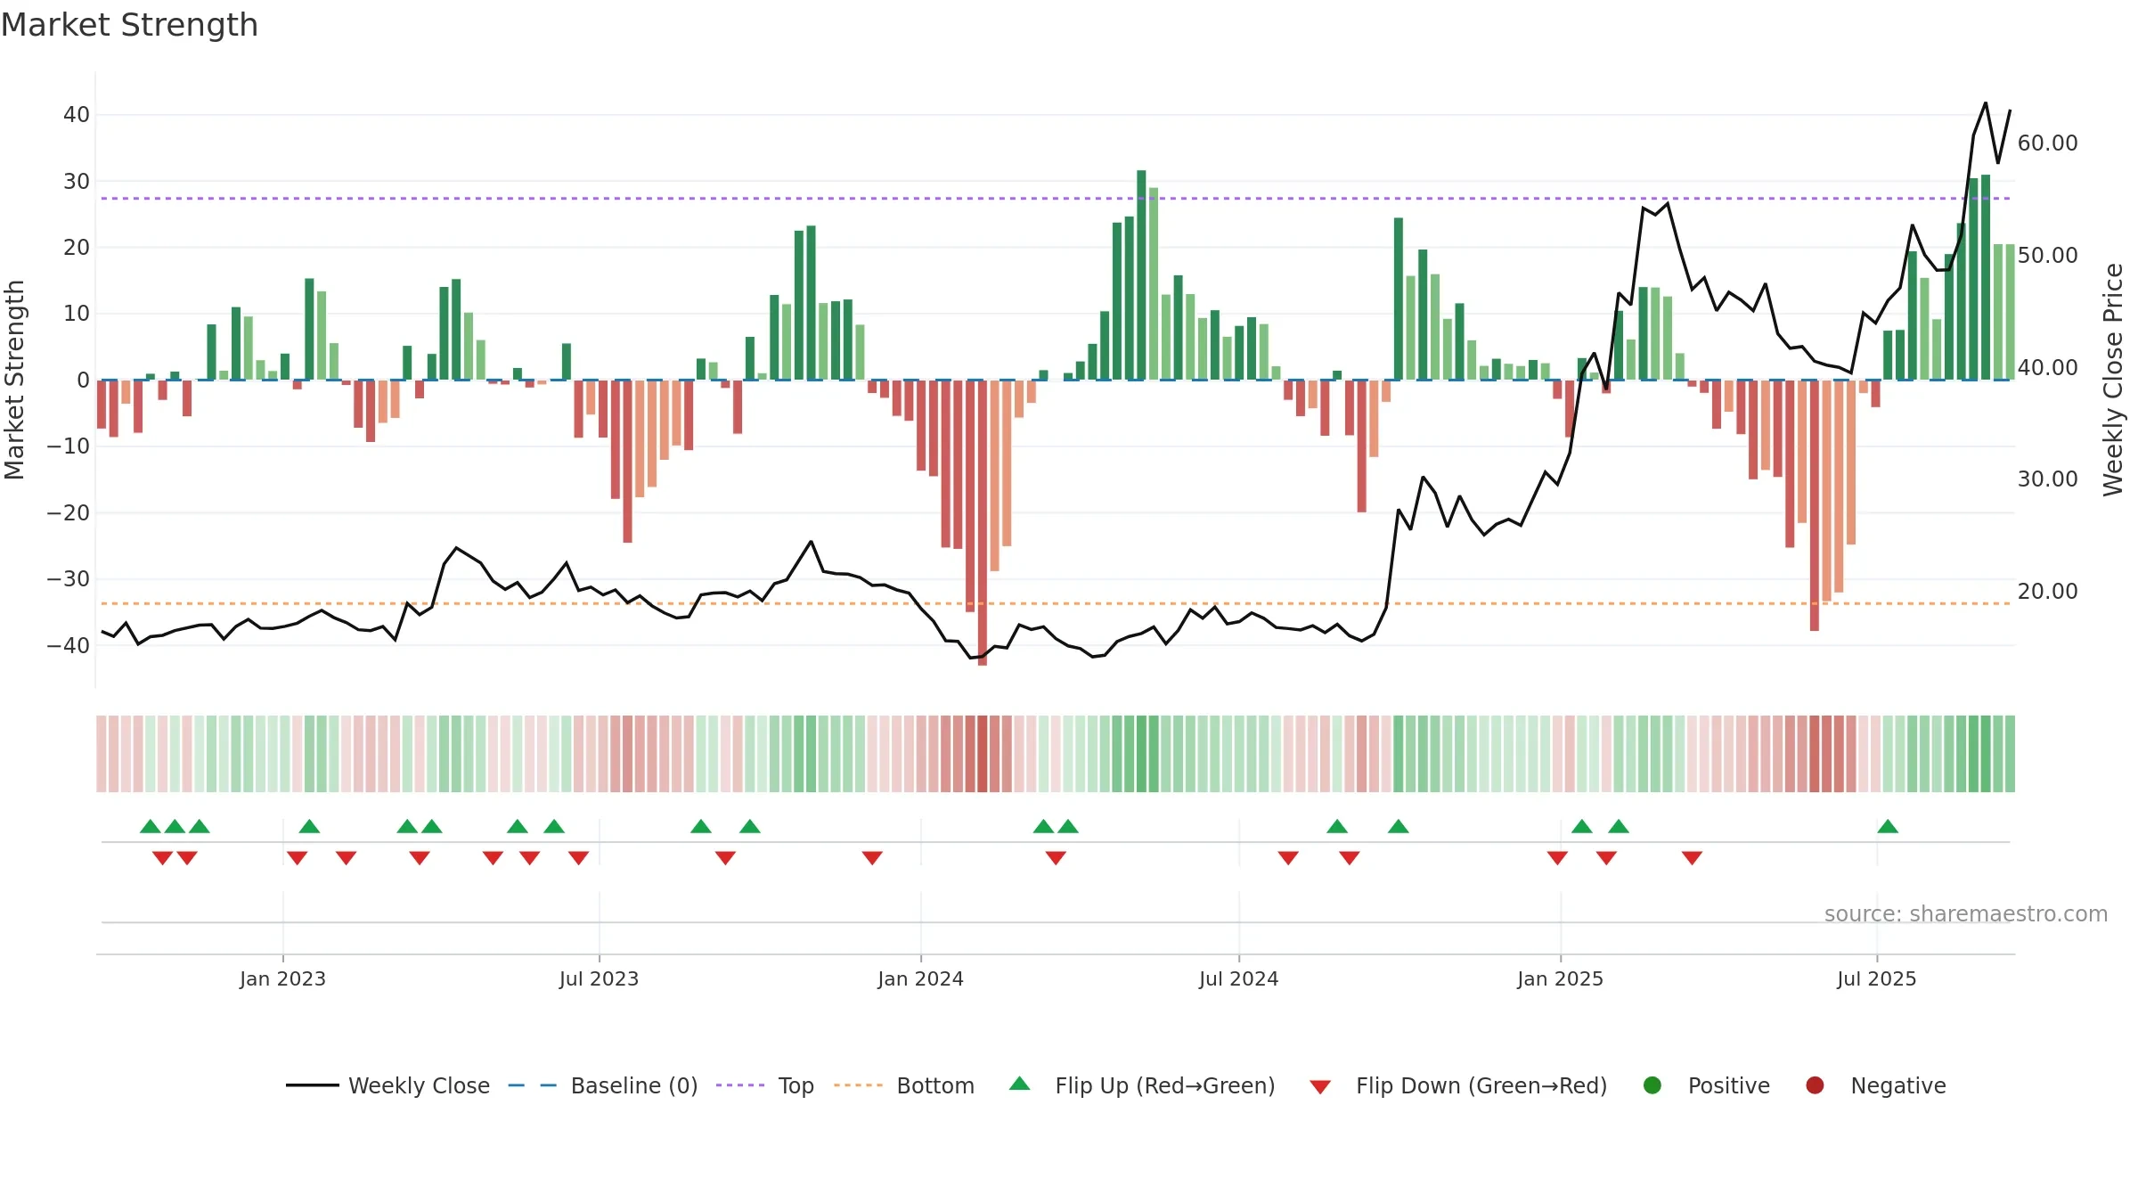Click the '40.00' right axis price label

(2047, 368)
